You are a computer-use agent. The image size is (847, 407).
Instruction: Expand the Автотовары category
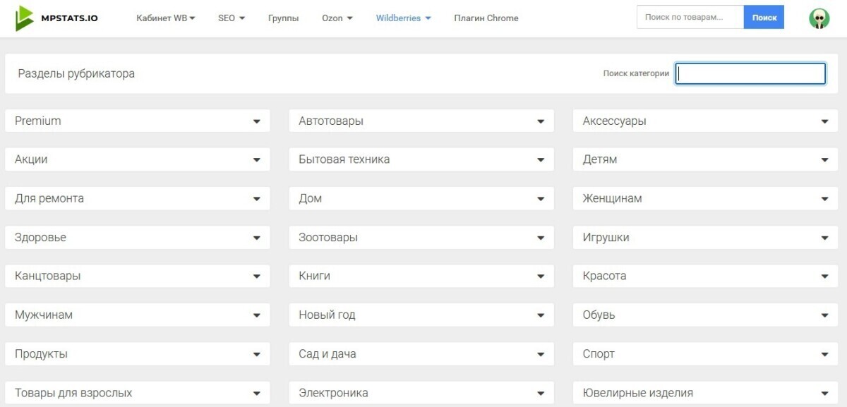tap(421, 121)
